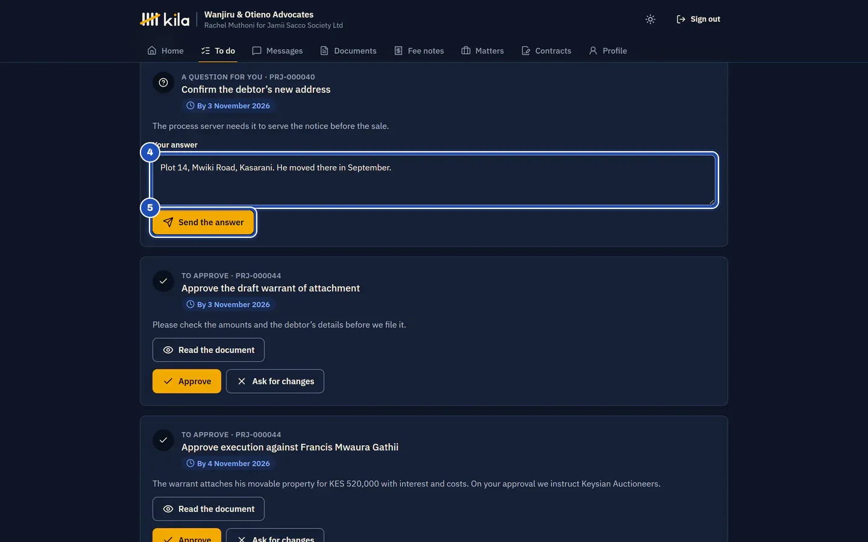868x542 pixels.
Task: Approve the draft warrant of attachment
Action: [x=187, y=381]
